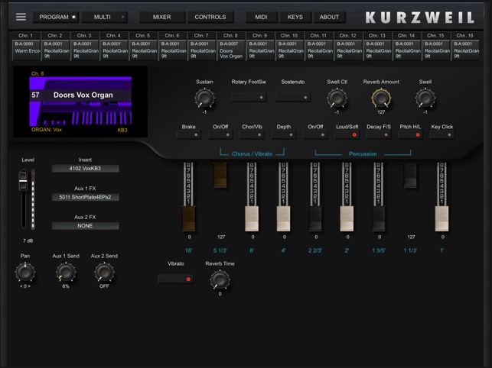Click the Reverb Time knob
The image size is (492, 368).
(x=220, y=279)
